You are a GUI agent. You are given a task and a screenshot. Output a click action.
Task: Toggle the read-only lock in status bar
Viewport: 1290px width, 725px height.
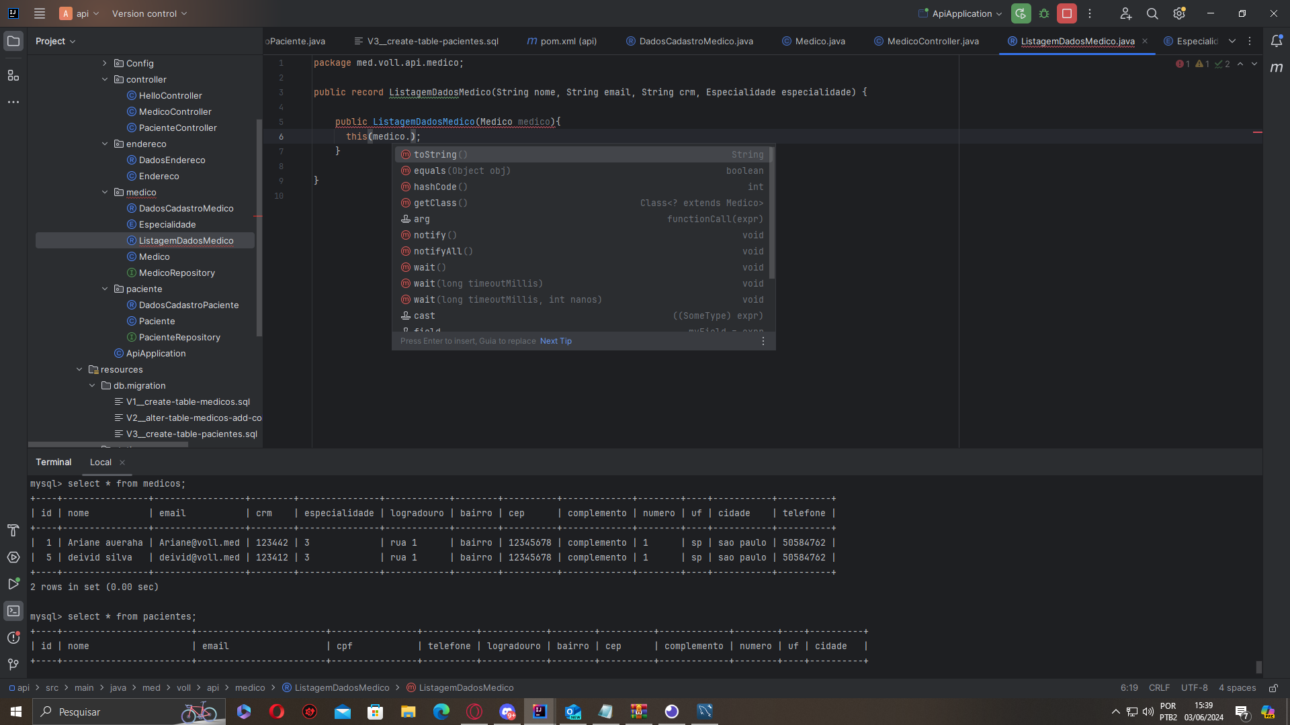[1273, 688]
